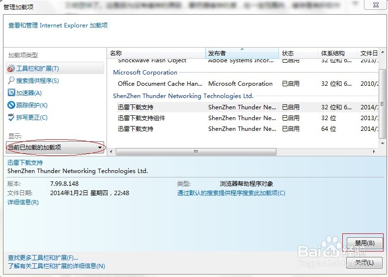This screenshot has width=388, height=277.
Task: Sort list by 发布者 column header
Action: [242, 53]
